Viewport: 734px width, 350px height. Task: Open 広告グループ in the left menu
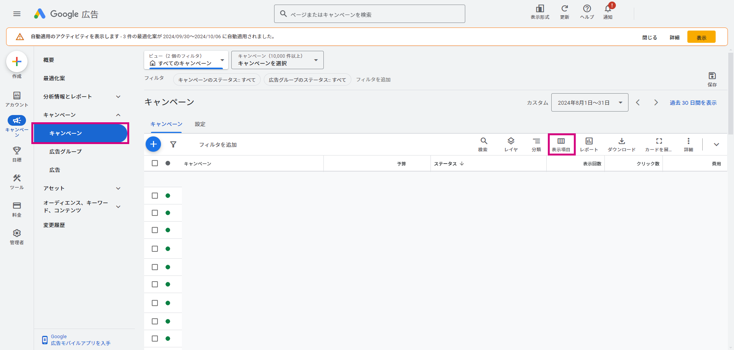coord(65,152)
